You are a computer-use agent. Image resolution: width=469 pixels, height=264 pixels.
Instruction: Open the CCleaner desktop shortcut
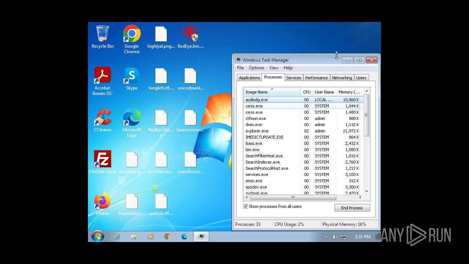(x=103, y=120)
